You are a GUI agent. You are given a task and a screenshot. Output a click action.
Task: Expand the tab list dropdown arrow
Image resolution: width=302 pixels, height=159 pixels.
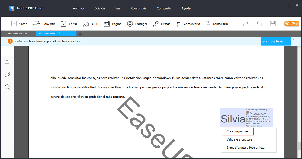click(x=299, y=34)
